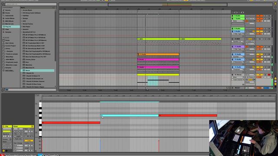
Task: Open 12 Audio output routing dropdown
Action: [x=250, y=54]
